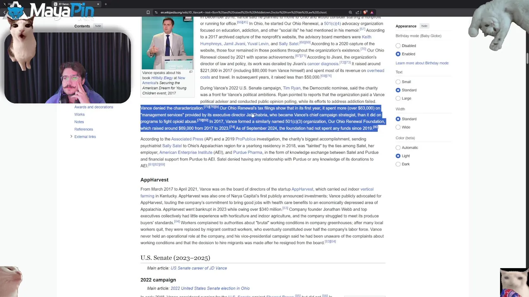Open the 501(c)(4) link
The height and width of the screenshot is (297, 529).
point(332,24)
